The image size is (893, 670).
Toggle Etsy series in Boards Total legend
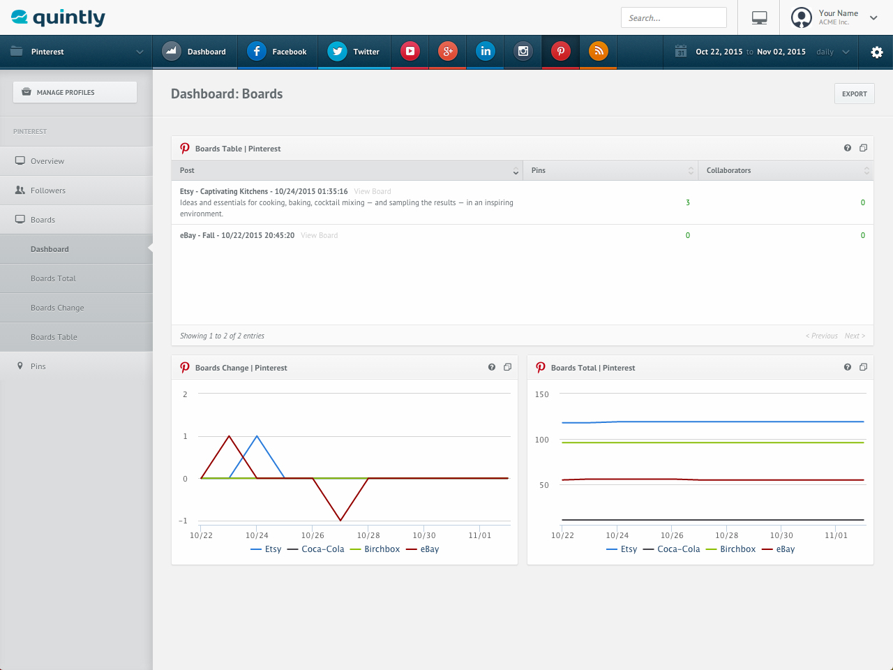click(x=622, y=549)
